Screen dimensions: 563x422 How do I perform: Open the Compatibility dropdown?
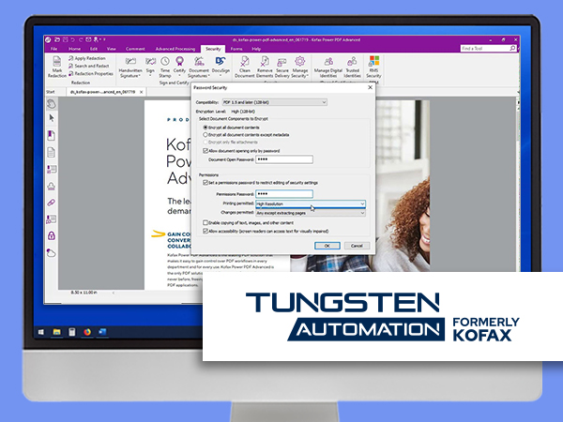click(x=274, y=102)
